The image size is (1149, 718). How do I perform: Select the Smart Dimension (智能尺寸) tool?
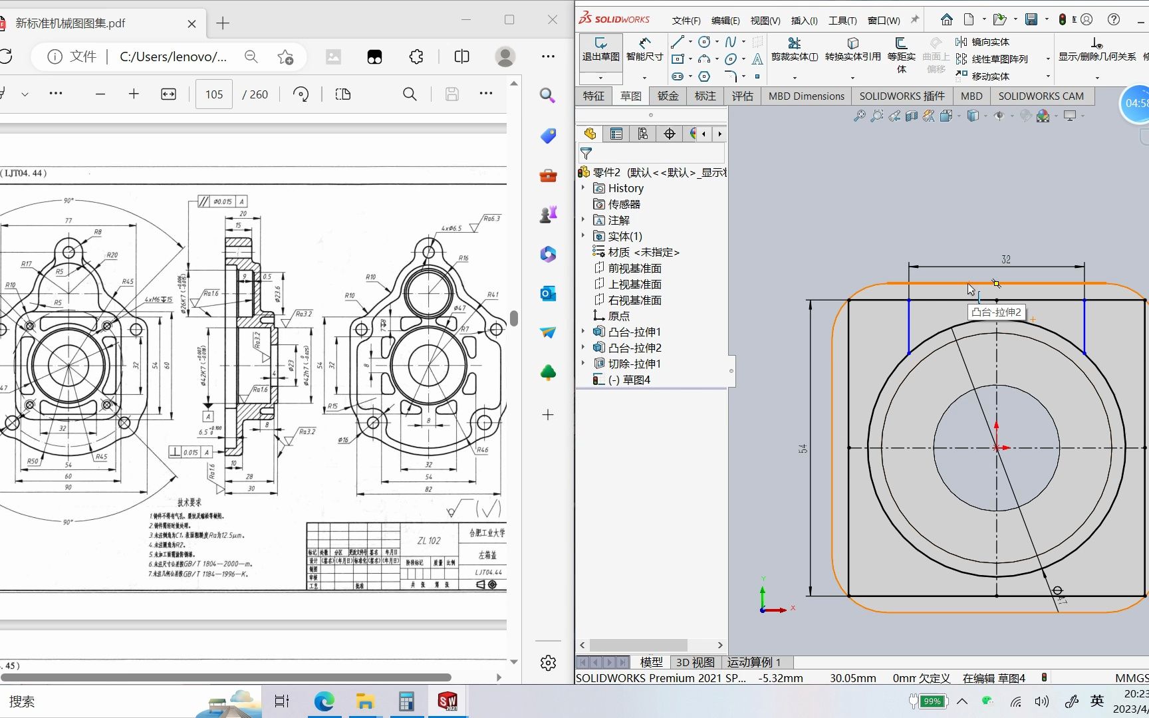[644, 50]
